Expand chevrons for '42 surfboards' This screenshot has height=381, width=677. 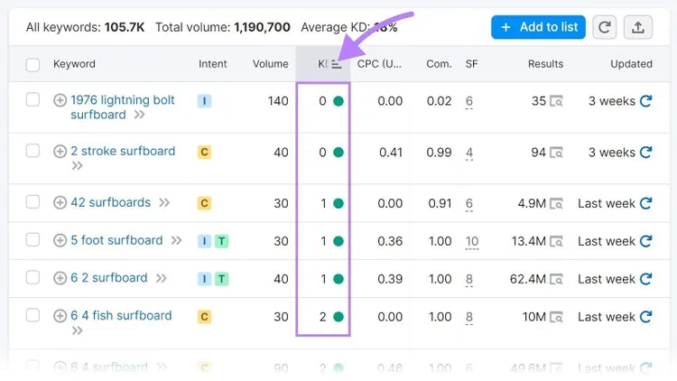tap(164, 202)
